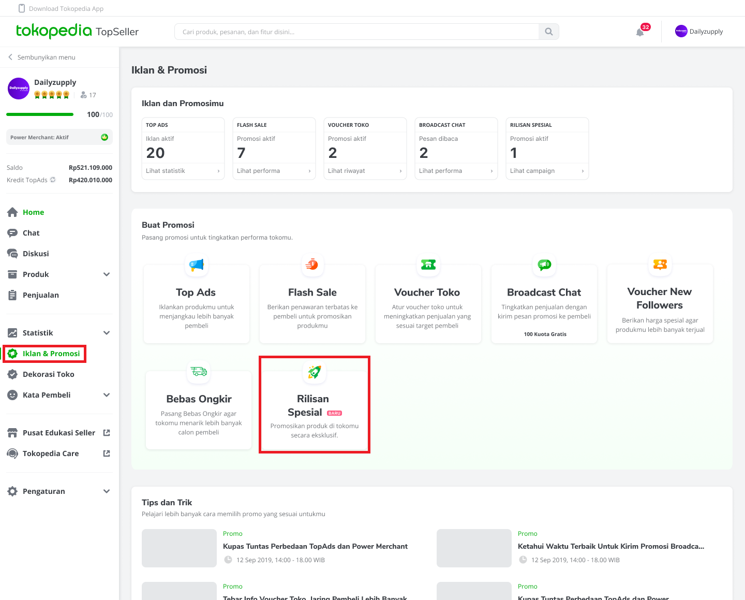This screenshot has height=600, width=745.
Task: Open Chat menu item
Action: click(31, 233)
